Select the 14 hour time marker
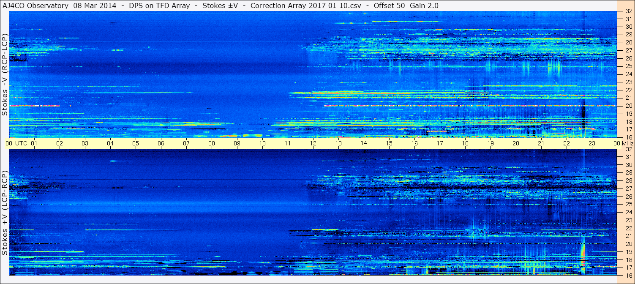635x284 pixels. tap(364, 143)
